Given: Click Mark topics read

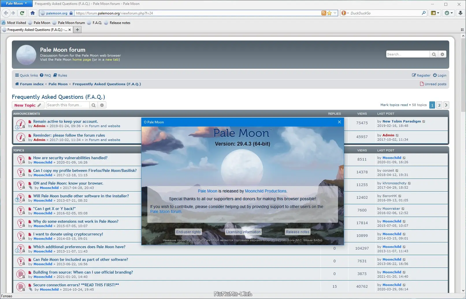Looking at the screenshot, I should point(394,105).
